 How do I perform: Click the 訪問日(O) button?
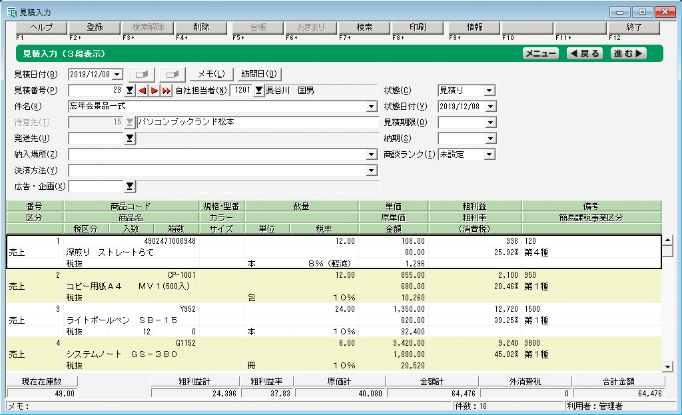259,75
